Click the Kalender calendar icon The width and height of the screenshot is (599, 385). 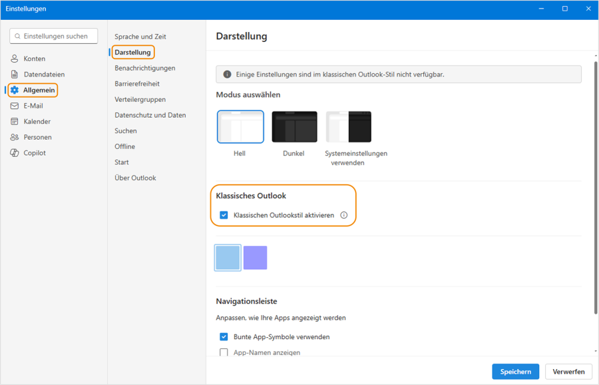pos(15,121)
